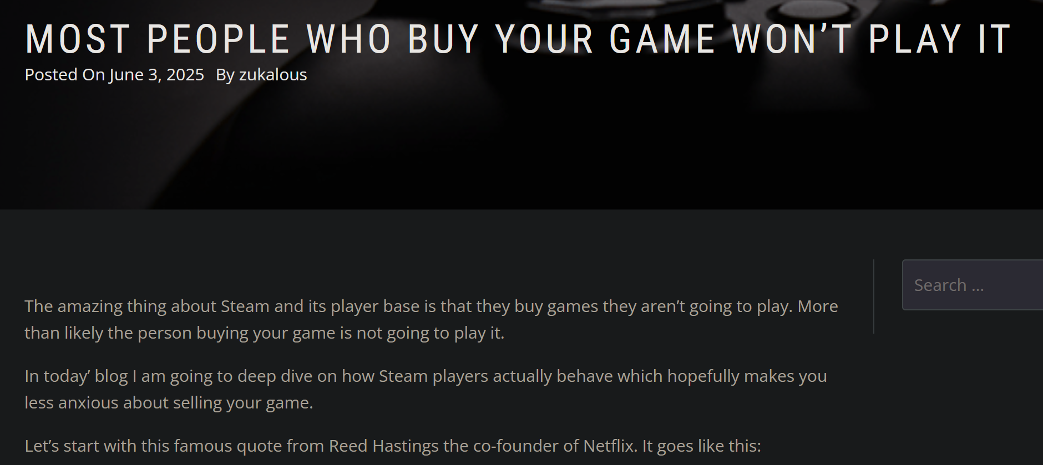Click the paragraph starting "The amazing thing about Steam"

pos(431,306)
